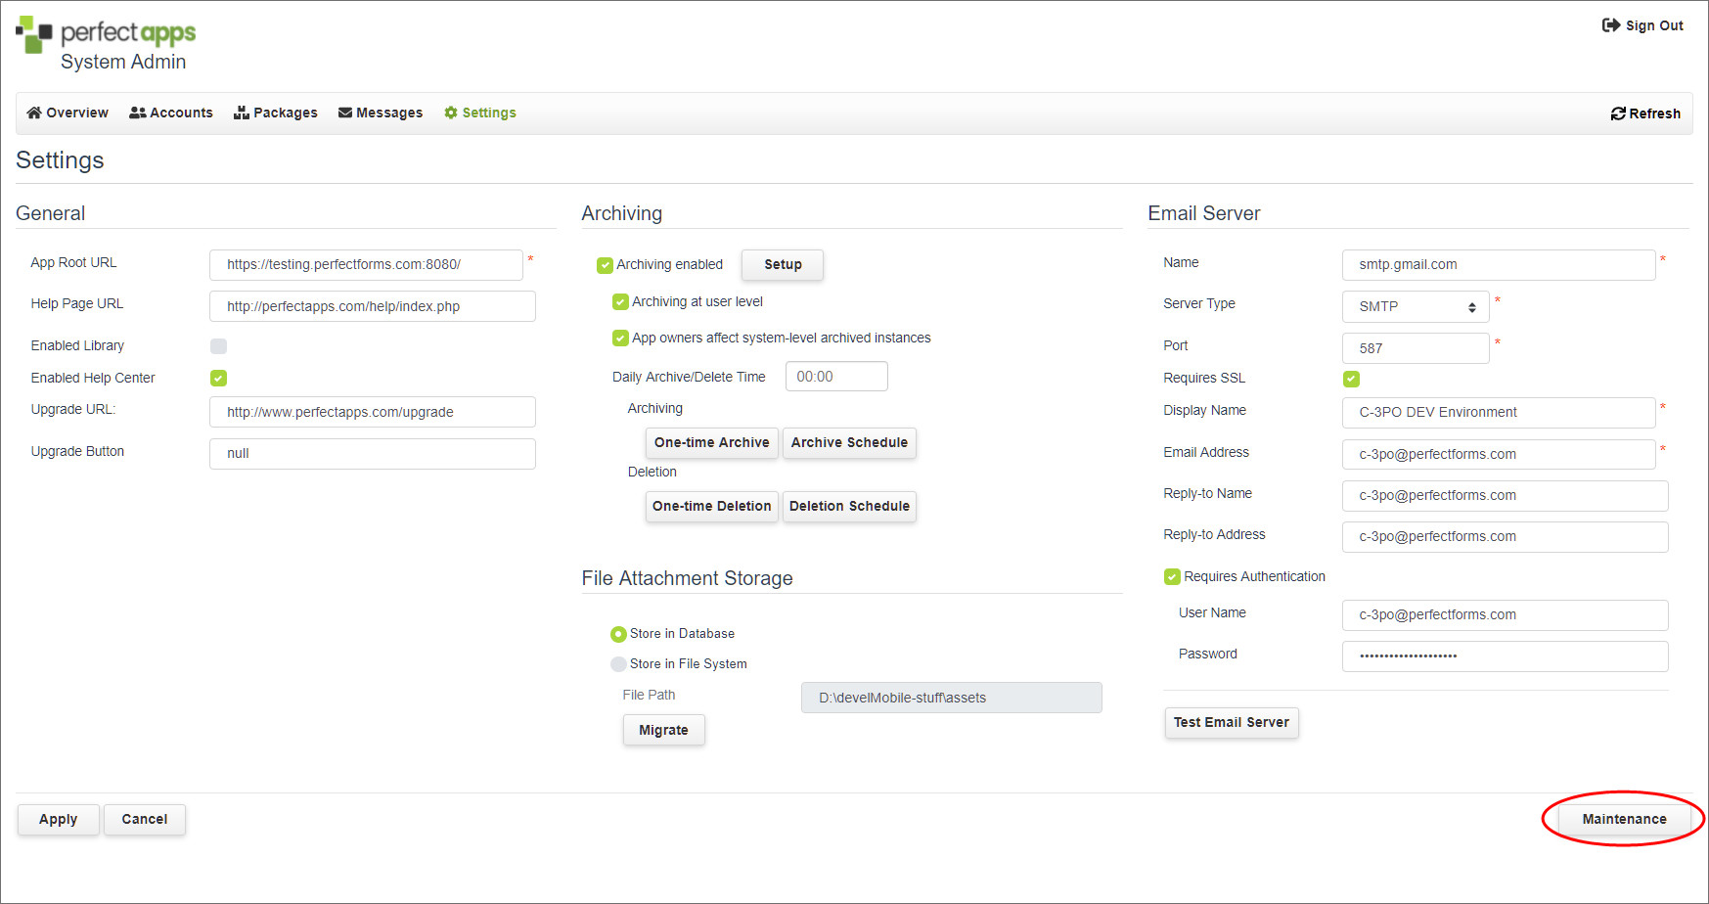This screenshot has height=904, width=1709.
Task: Click the Display Name input field
Action: 1499,413
